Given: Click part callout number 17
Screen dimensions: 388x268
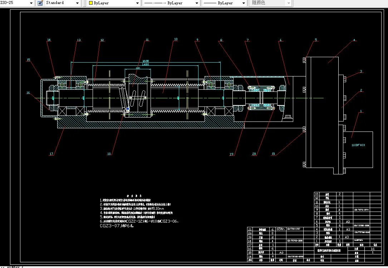Looking at the screenshot, I should [51, 154].
